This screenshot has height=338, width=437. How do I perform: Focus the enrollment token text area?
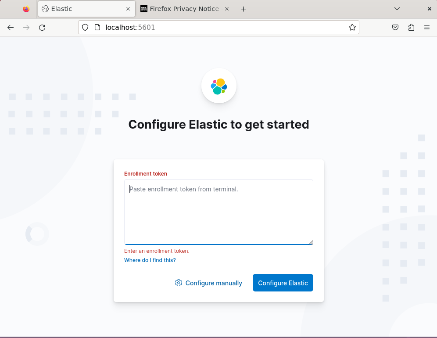(x=218, y=212)
